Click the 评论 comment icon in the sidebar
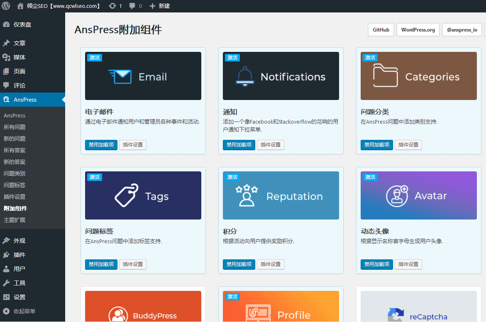The image size is (486, 322). point(6,85)
